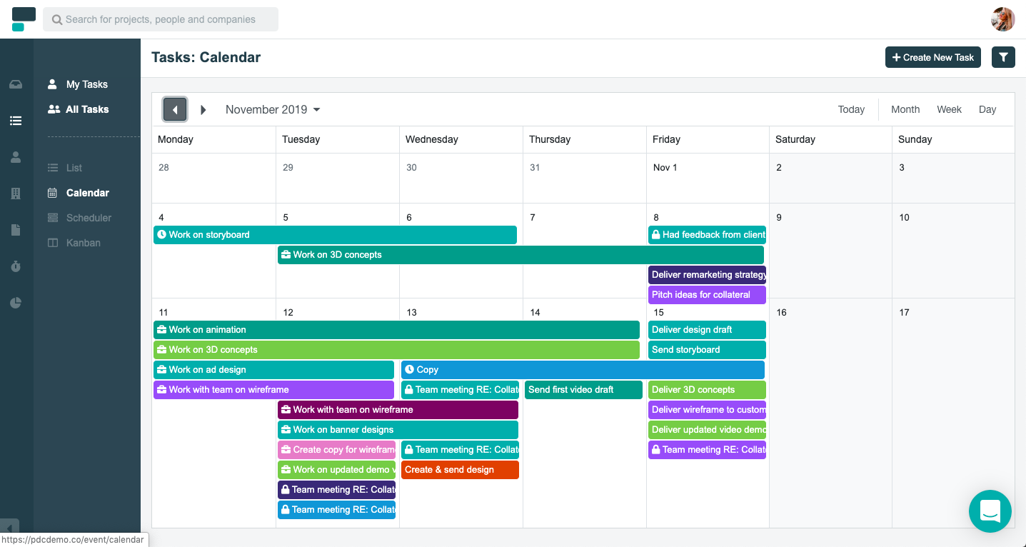Switch to List view
Screen dimensions: 1026x547
tap(74, 168)
